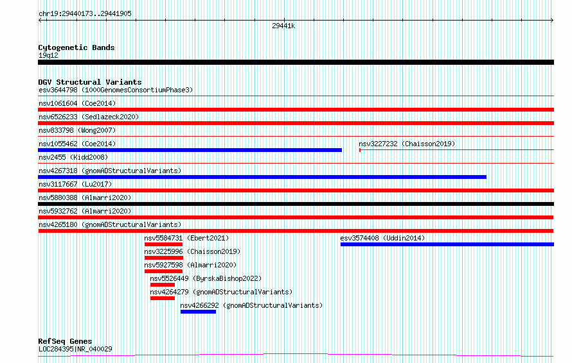Click the blue bar under nsv1055462
The image size is (572, 363).
[190, 150]
